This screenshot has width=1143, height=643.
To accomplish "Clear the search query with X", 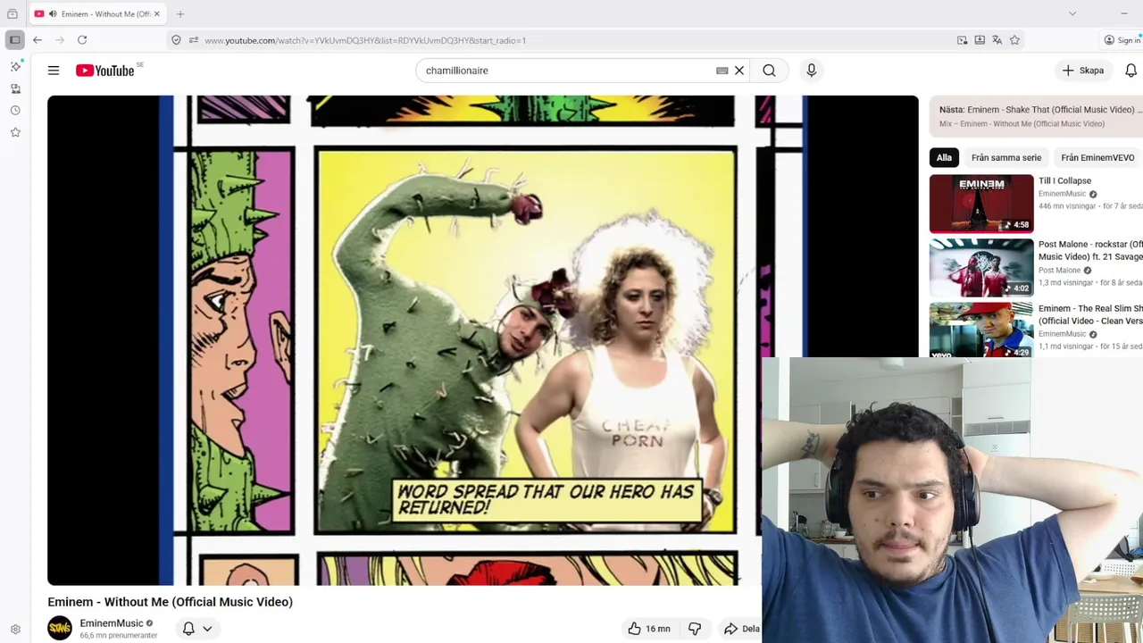I will (739, 71).
